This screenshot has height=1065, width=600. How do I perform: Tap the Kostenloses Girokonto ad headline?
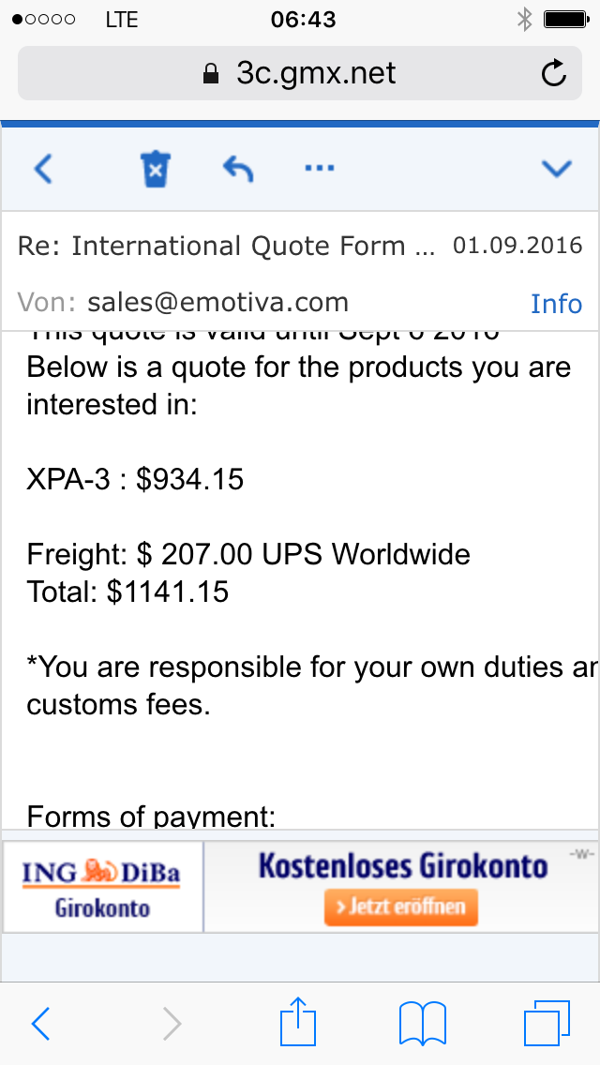pos(402,865)
